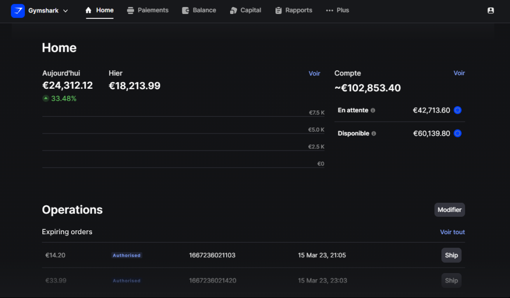510x298 pixels.
Task: Click the info icon beside En attente
Action: pos(373,111)
